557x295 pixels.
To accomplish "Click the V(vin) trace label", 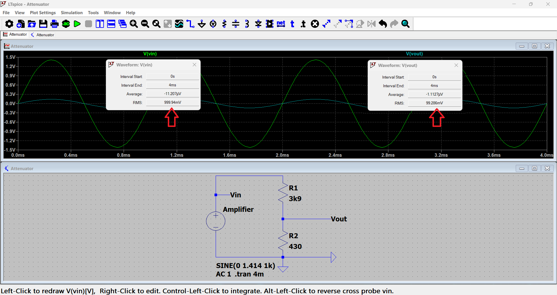I will (x=150, y=54).
